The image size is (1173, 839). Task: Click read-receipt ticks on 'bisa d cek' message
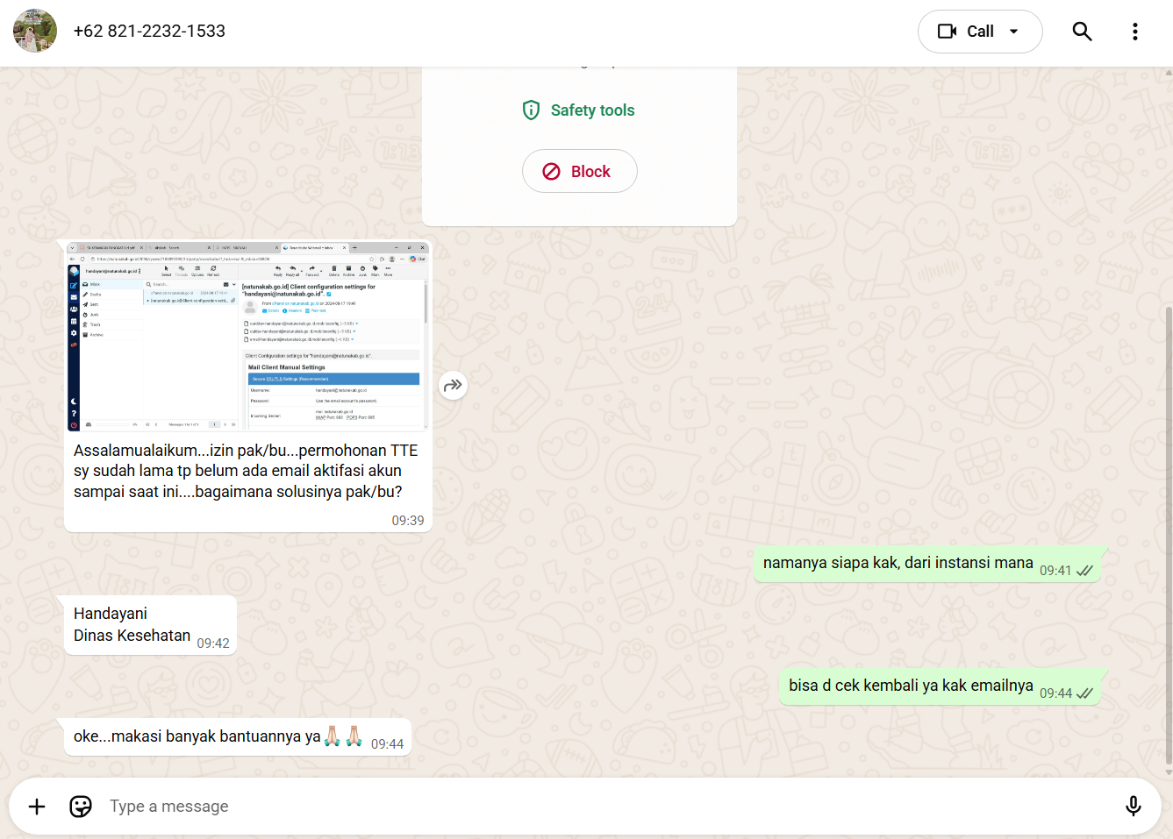1085,693
